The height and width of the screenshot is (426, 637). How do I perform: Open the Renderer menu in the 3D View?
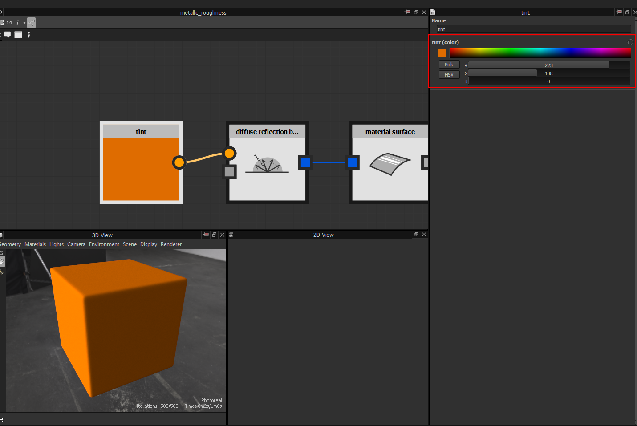171,244
